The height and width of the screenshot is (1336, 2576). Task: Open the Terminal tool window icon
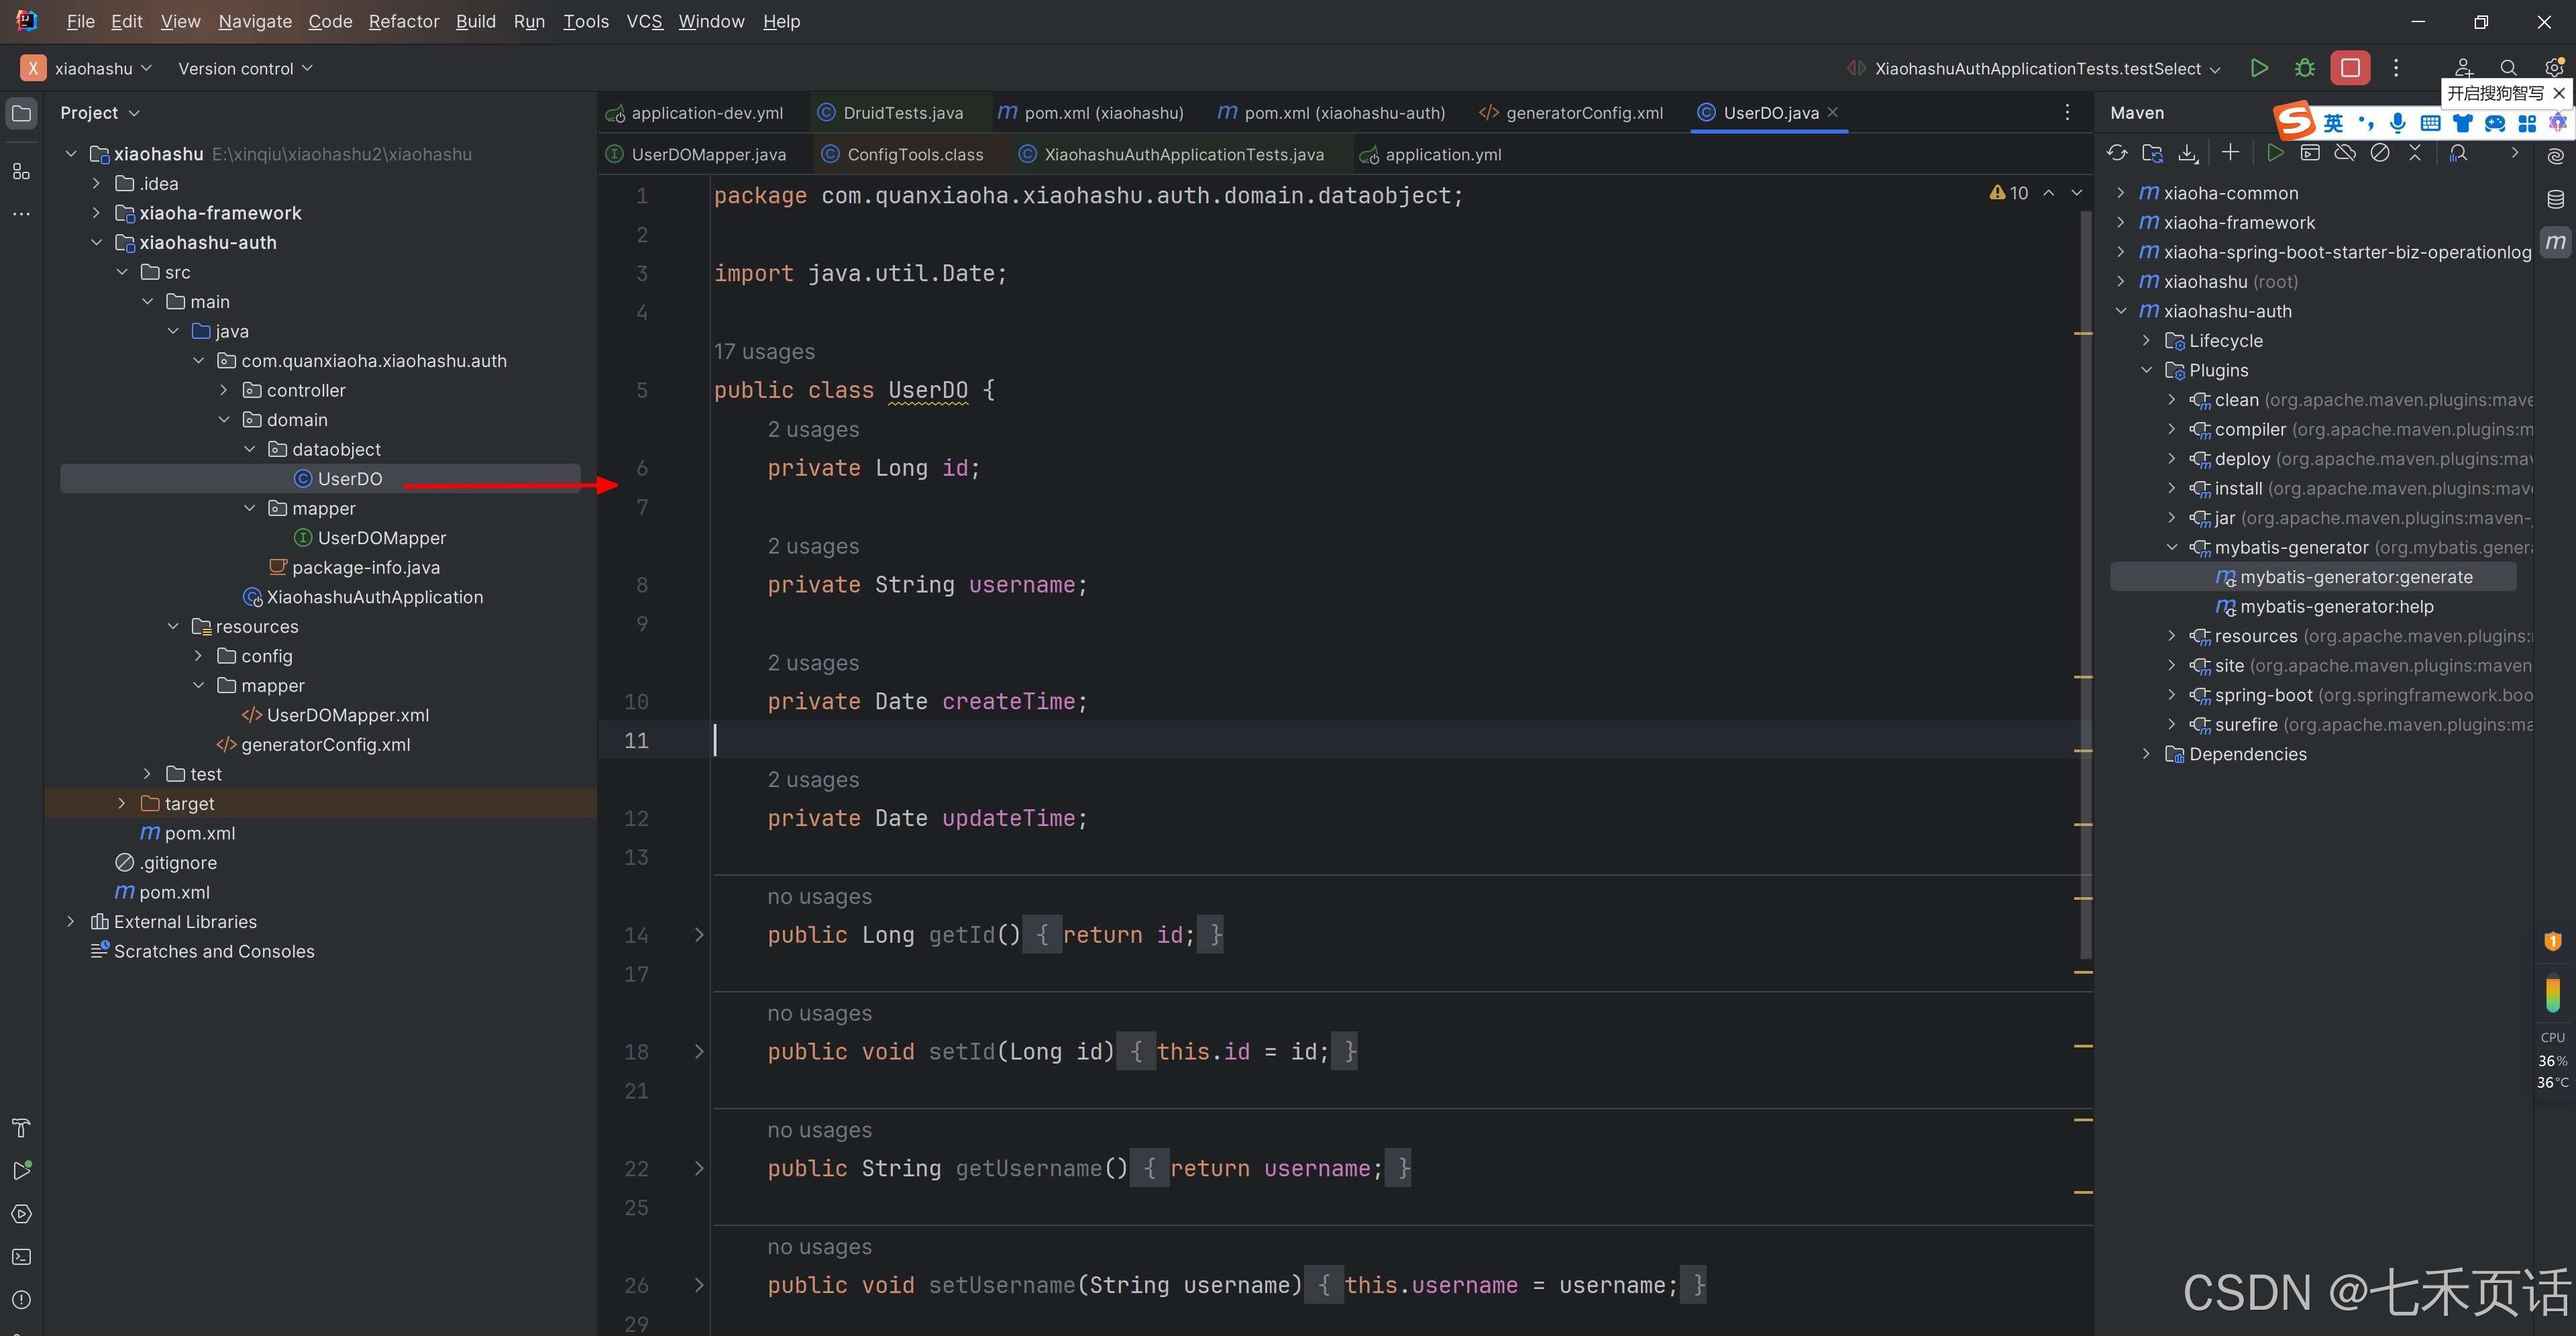pyautogui.click(x=21, y=1257)
